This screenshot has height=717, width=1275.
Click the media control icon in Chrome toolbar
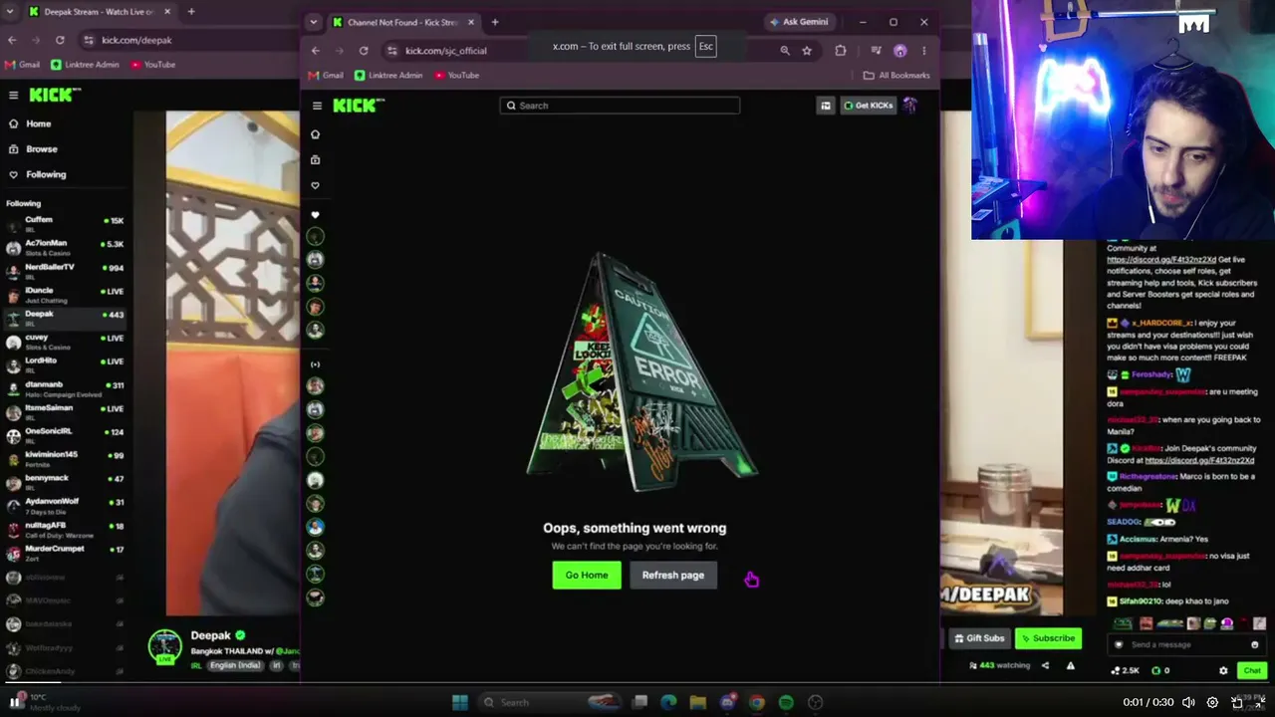pos(876,51)
